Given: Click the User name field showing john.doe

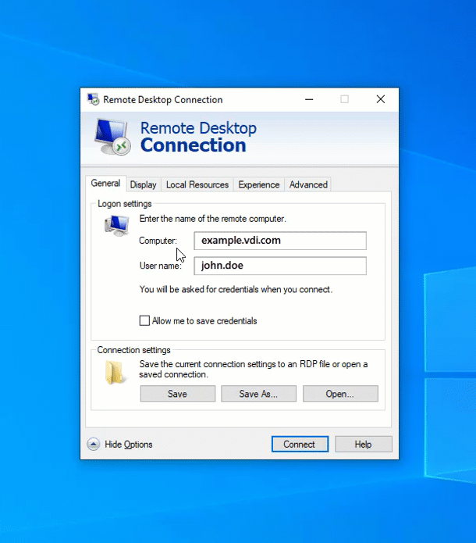Looking at the screenshot, I should click(279, 266).
